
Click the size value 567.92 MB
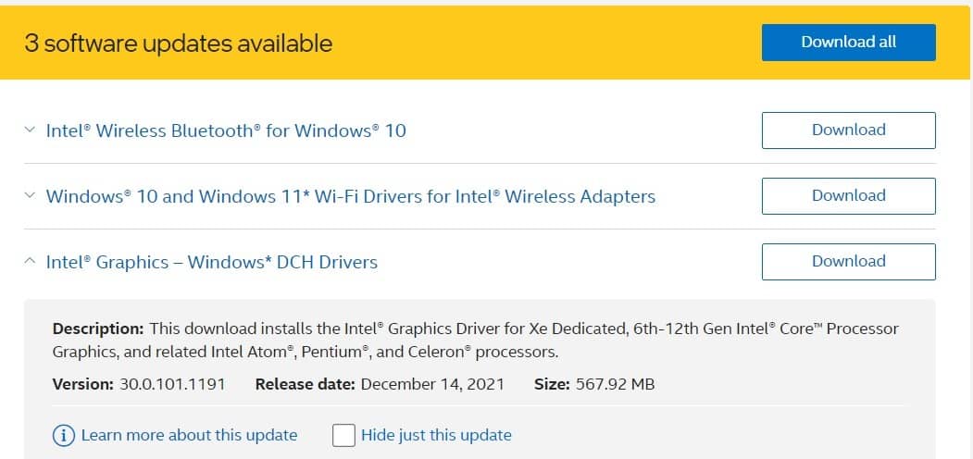pos(615,383)
